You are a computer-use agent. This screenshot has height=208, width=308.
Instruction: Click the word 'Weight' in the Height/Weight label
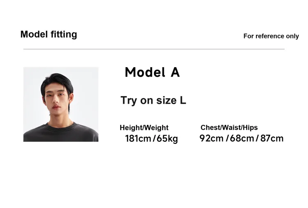(x=157, y=128)
